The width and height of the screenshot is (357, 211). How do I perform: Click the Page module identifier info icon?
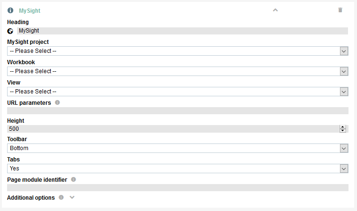click(x=73, y=179)
